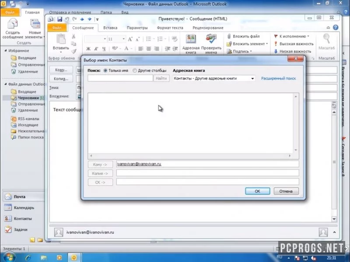Open the Контакты navigation pane

24,219
